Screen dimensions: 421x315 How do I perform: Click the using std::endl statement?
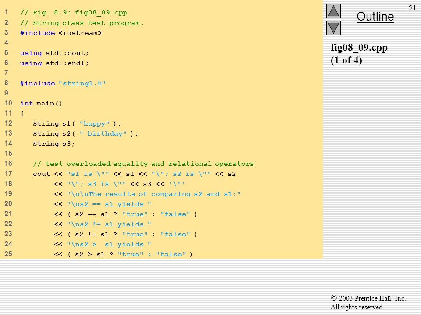point(54,63)
